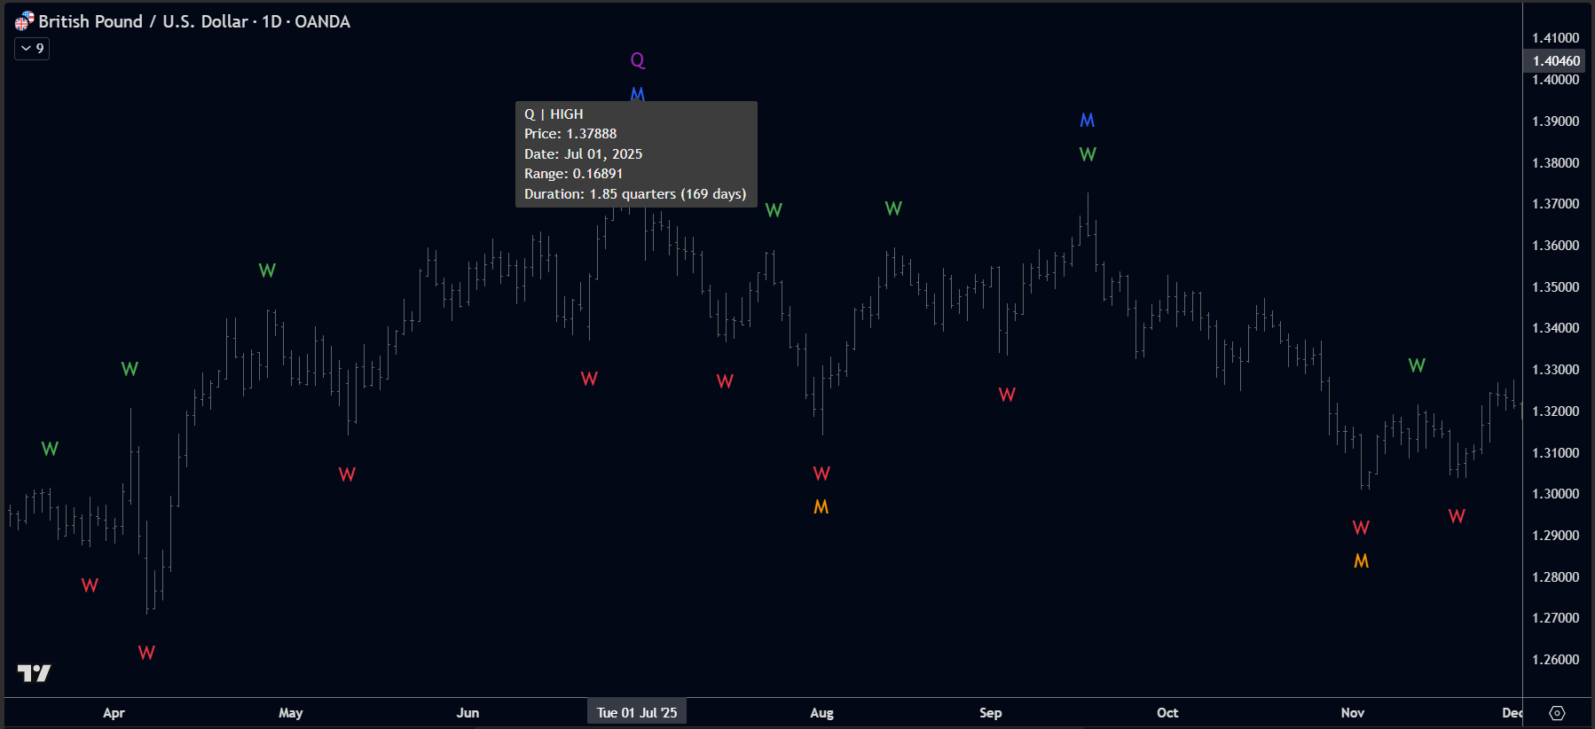The image size is (1595, 729).
Task: Click the GBP/USD flag pair icon
Action: tap(24, 21)
